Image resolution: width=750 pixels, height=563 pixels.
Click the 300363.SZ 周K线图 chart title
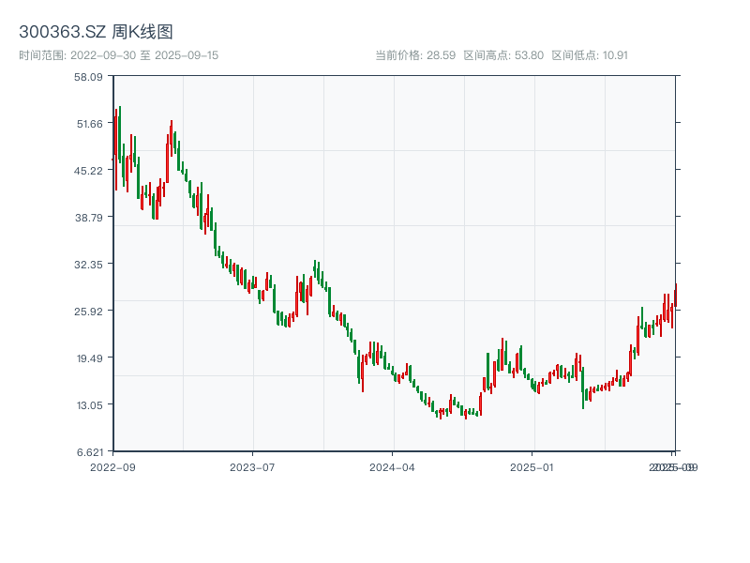click(x=96, y=32)
